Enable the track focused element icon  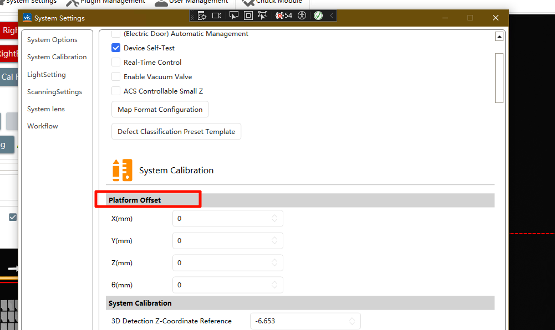coord(263,16)
